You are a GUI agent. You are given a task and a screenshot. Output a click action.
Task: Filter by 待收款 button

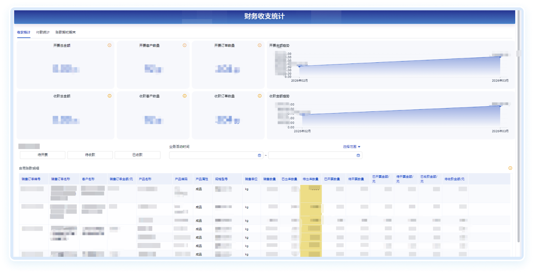coord(90,155)
